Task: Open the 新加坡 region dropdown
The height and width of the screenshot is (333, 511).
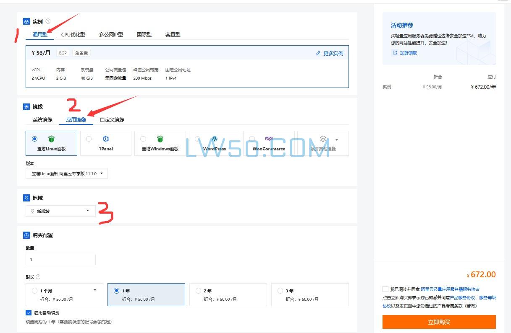Action: pyautogui.click(x=60, y=211)
